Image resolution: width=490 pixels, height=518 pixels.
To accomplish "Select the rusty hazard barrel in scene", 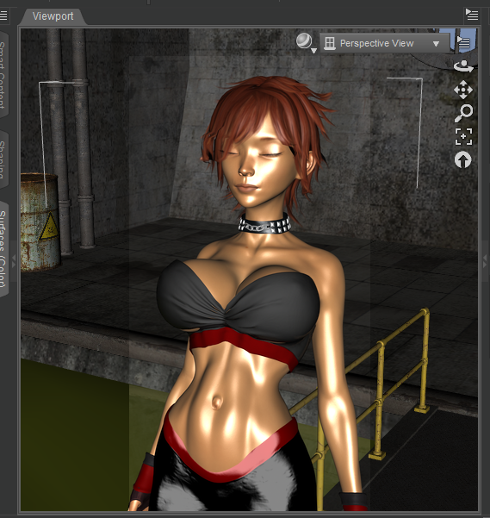I will pos(40,222).
